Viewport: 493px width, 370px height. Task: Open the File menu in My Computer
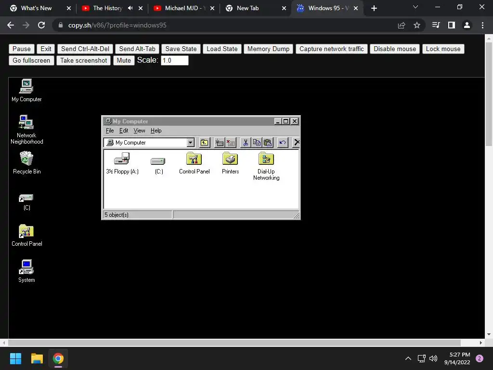click(110, 131)
